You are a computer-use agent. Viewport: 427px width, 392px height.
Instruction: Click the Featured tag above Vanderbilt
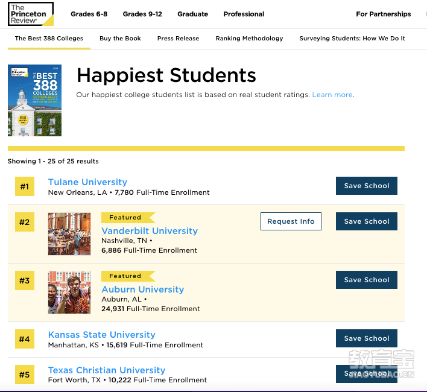[128, 218]
